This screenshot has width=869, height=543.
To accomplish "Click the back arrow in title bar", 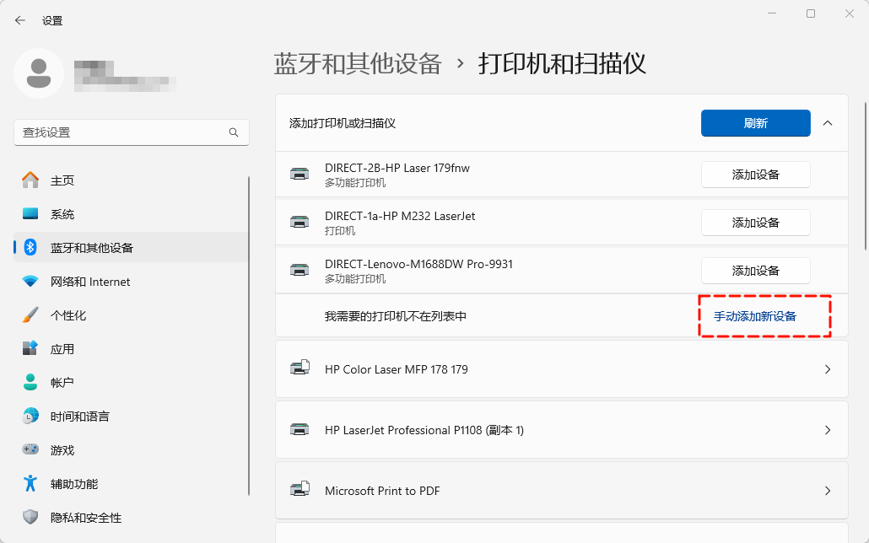I will pos(20,20).
